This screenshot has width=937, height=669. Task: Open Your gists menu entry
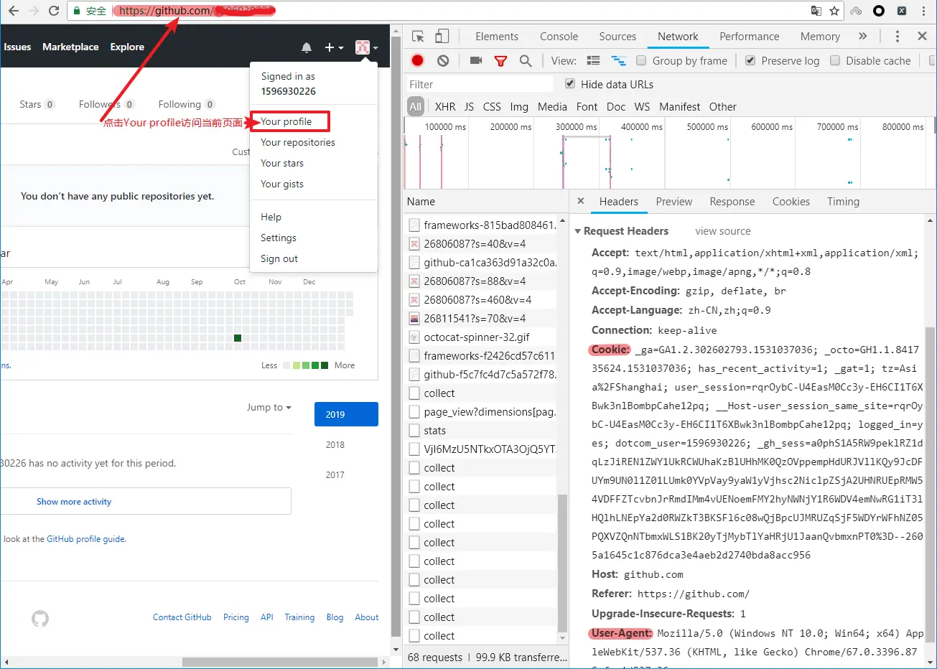(281, 184)
